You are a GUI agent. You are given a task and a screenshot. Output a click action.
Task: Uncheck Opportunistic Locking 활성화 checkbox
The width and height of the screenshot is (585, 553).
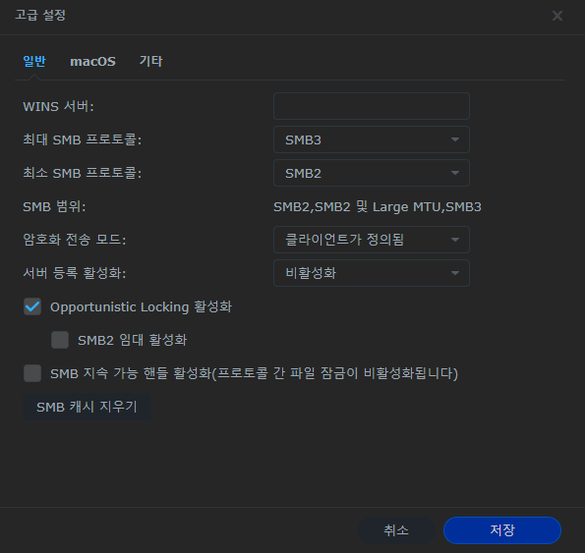click(x=32, y=306)
